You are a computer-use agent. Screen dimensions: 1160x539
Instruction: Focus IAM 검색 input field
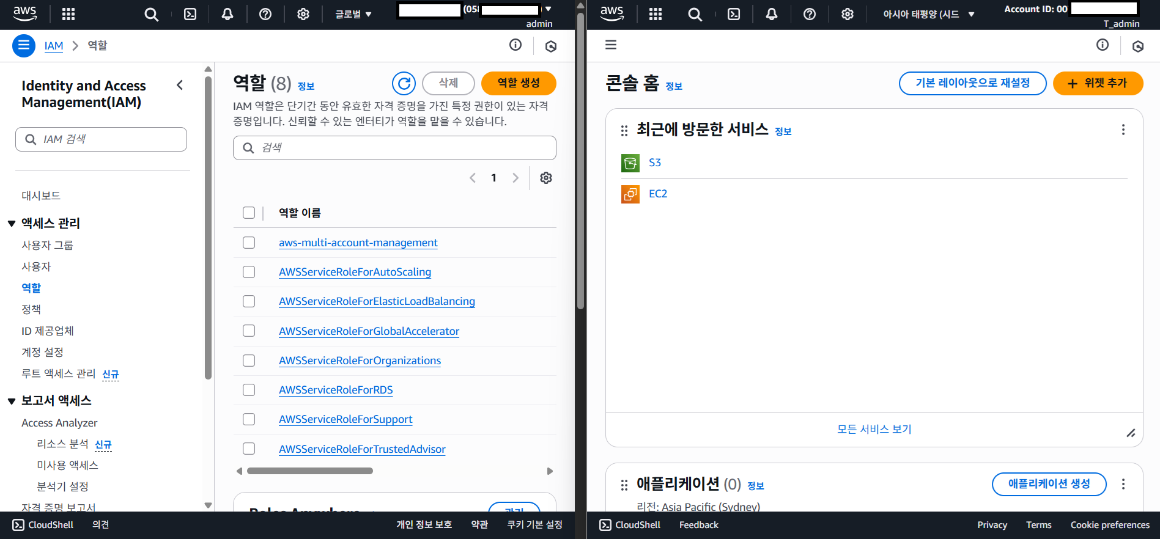click(101, 139)
